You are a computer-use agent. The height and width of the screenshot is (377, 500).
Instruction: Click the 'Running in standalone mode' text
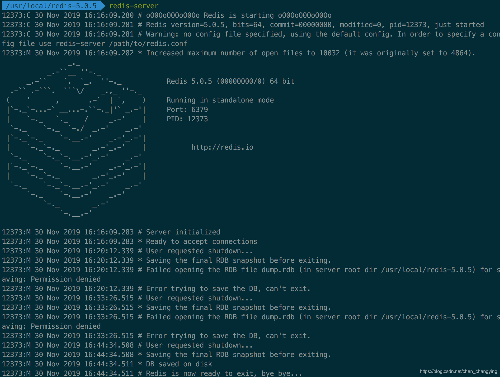[x=220, y=100]
